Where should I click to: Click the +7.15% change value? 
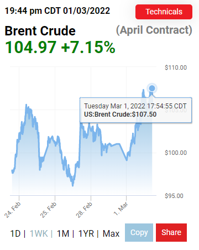coord(88,47)
